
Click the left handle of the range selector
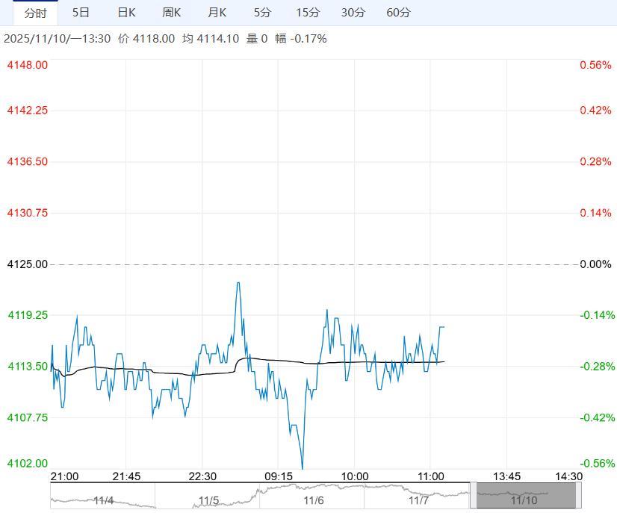(x=474, y=495)
